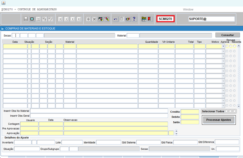Click the Contagem Usuario field
This screenshot has height=158, width=243.
[29, 124]
